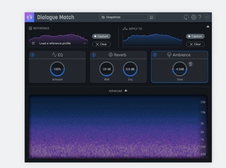Toggle the Ambience listen ear icon
Screen dimensions: 226x168
click(x=191, y=64)
